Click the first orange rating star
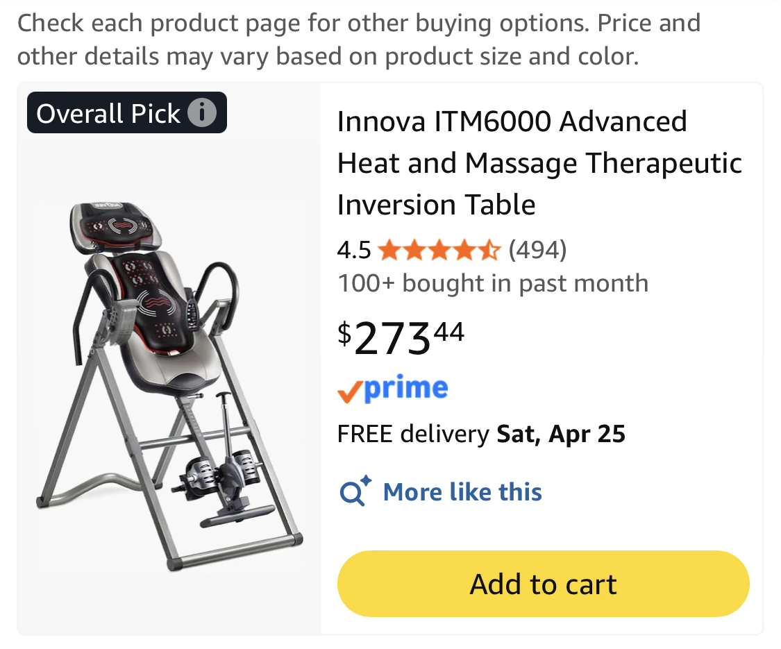 (389, 249)
